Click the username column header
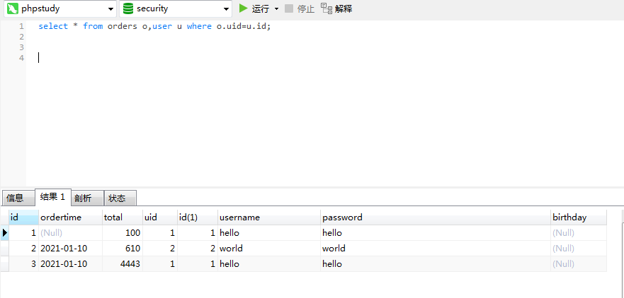 pyautogui.click(x=269, y=217)
